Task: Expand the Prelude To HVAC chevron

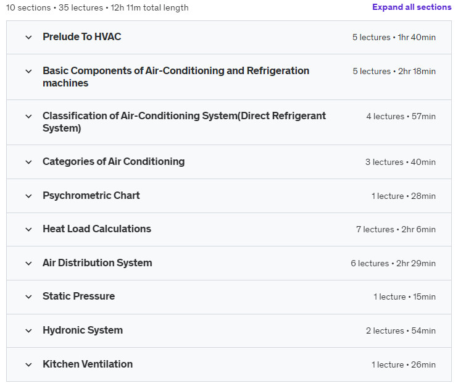Action: tap(28, 38)
